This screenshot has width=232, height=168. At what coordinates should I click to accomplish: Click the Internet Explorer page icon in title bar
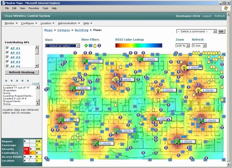coord(3,3)
